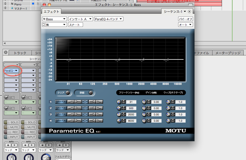The image size is (246, 160).
Task: Toggle バイパス for EQ band 3
Action: coord(61,114)
